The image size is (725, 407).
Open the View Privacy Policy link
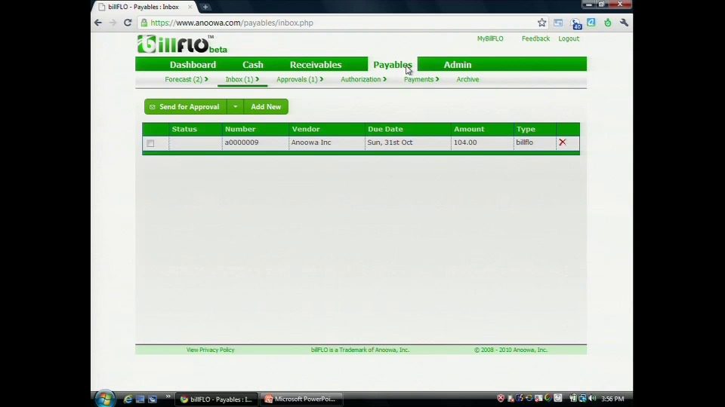point(211,350)
